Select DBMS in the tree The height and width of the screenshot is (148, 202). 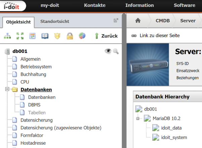tap(34, 105)
